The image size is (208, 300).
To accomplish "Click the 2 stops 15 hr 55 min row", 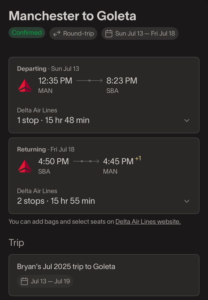I will click(x=104, y=201).
